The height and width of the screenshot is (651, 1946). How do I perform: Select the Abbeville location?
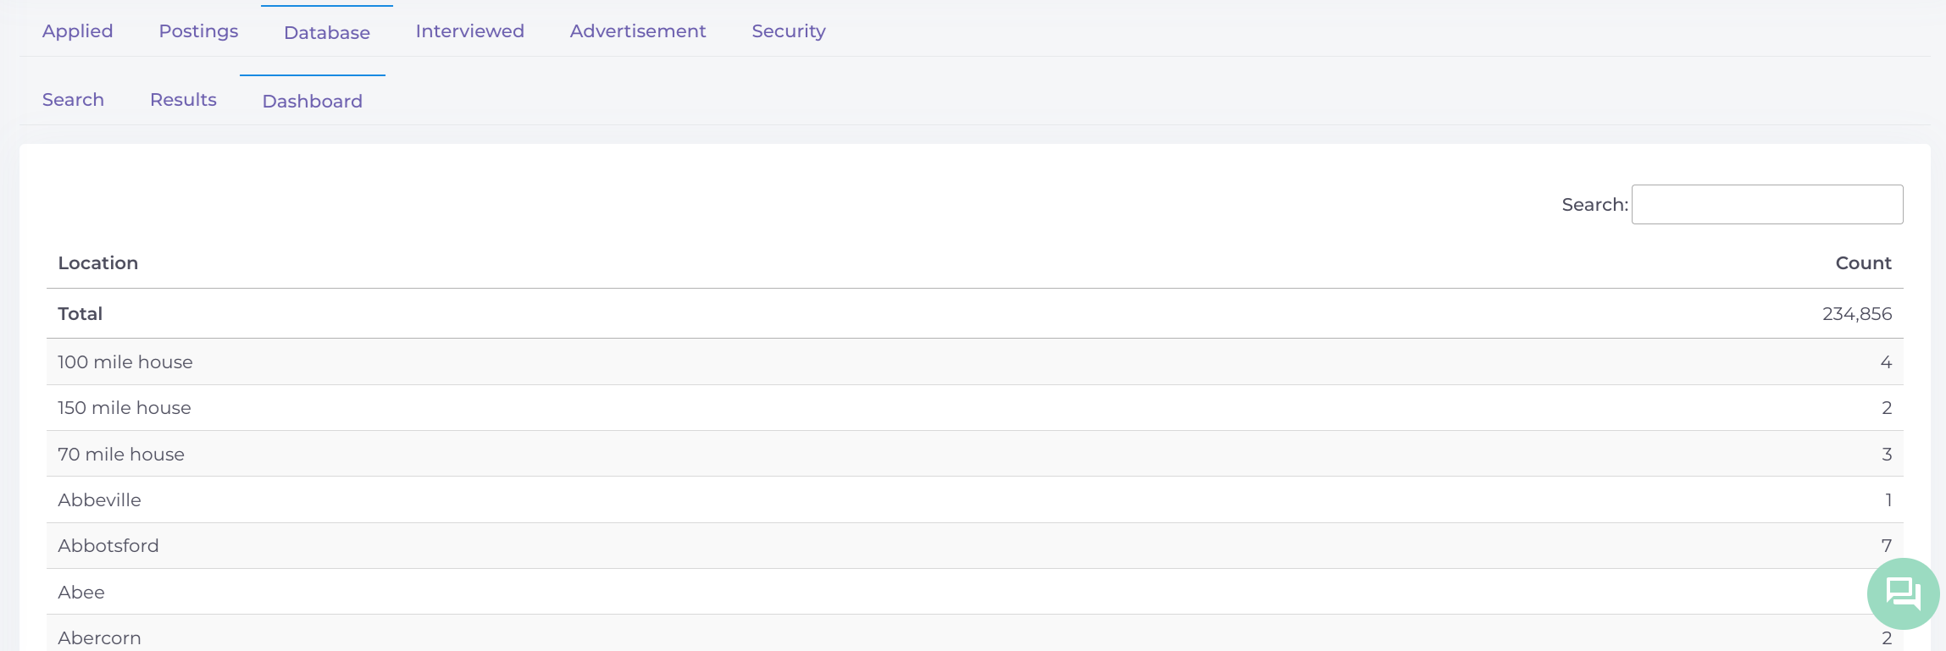[99, 500]
